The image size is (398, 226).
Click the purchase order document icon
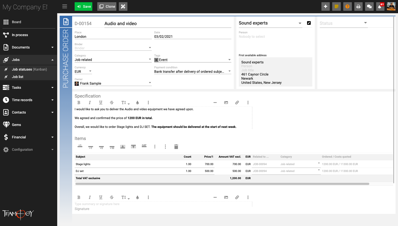click(66, 21)
